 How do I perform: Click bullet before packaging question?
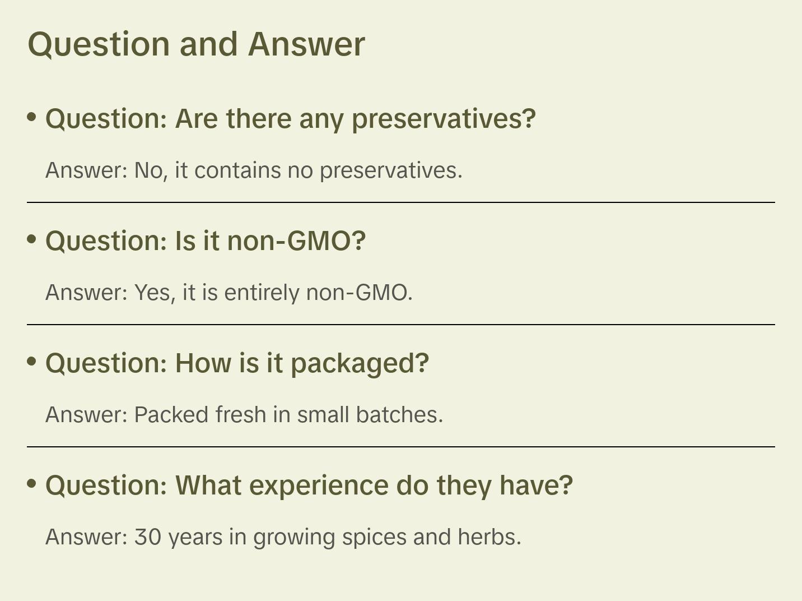tap(32, 362)
